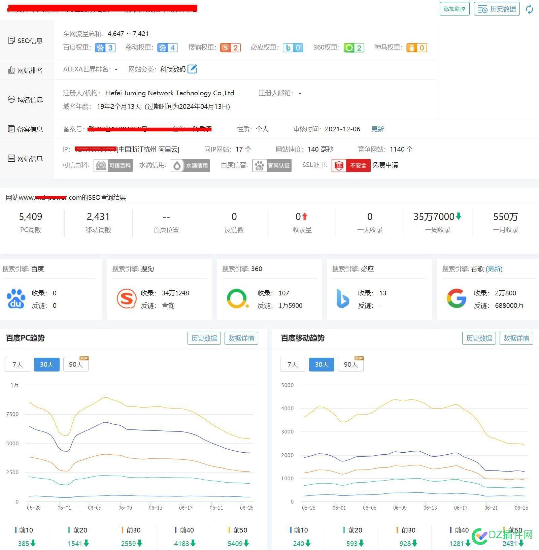
Task: Click the 360 logo in search engine card
Action: [x=238, y=298]
